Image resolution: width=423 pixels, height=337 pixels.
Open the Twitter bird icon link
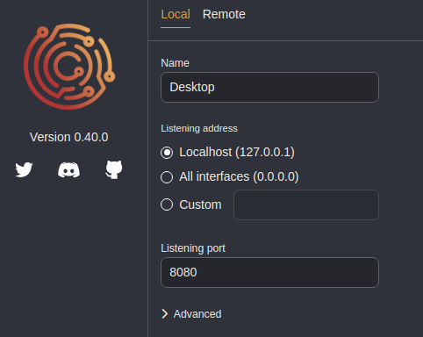24,169
